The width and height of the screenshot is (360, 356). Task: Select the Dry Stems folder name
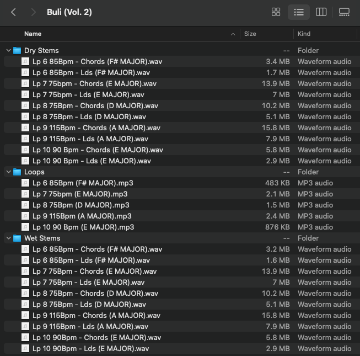point(41,51)
